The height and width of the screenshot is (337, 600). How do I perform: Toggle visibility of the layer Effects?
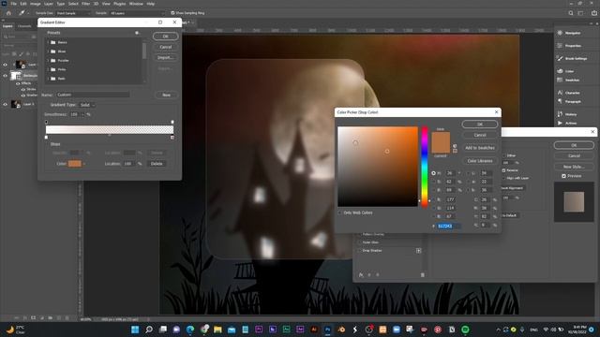pyautogui.click(x=18, y=83)
